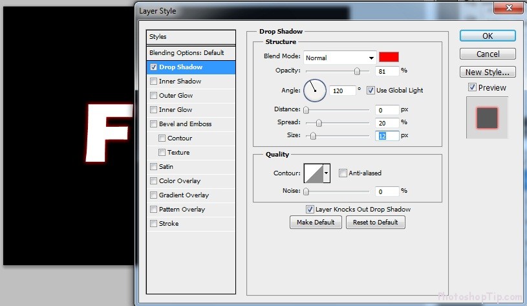Click the Distance value field
Viewport: 527px width, 306px height.
click(387, 110)
